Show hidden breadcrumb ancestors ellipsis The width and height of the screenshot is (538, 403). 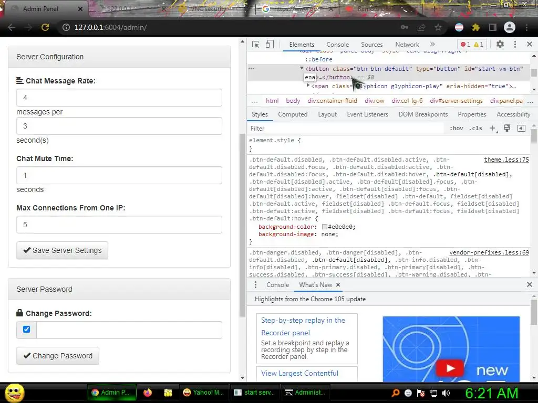(254, 101)
